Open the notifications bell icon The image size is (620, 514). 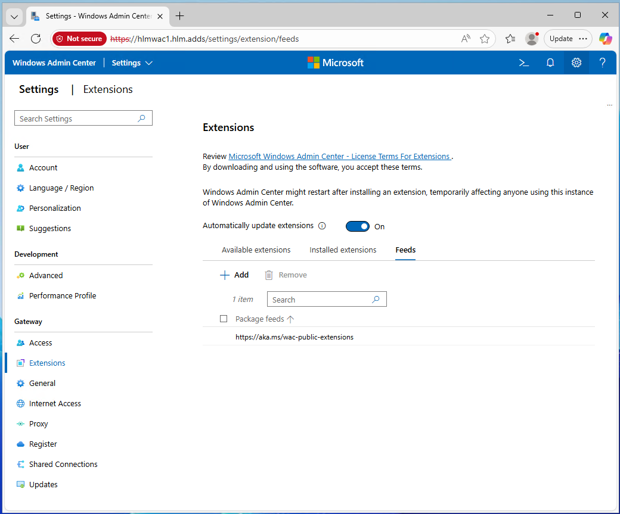tap(550, 63)
